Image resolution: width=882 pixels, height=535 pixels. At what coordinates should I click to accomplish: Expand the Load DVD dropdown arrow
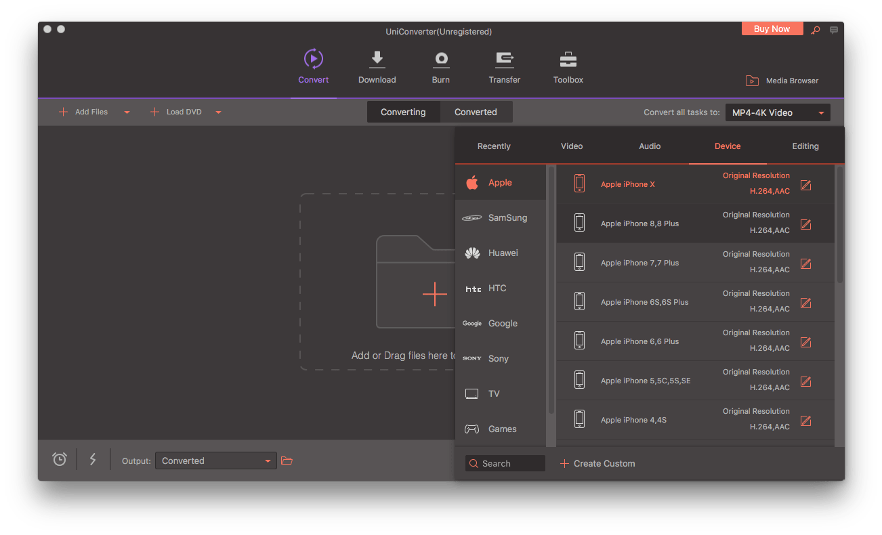(x=218, y=112)
